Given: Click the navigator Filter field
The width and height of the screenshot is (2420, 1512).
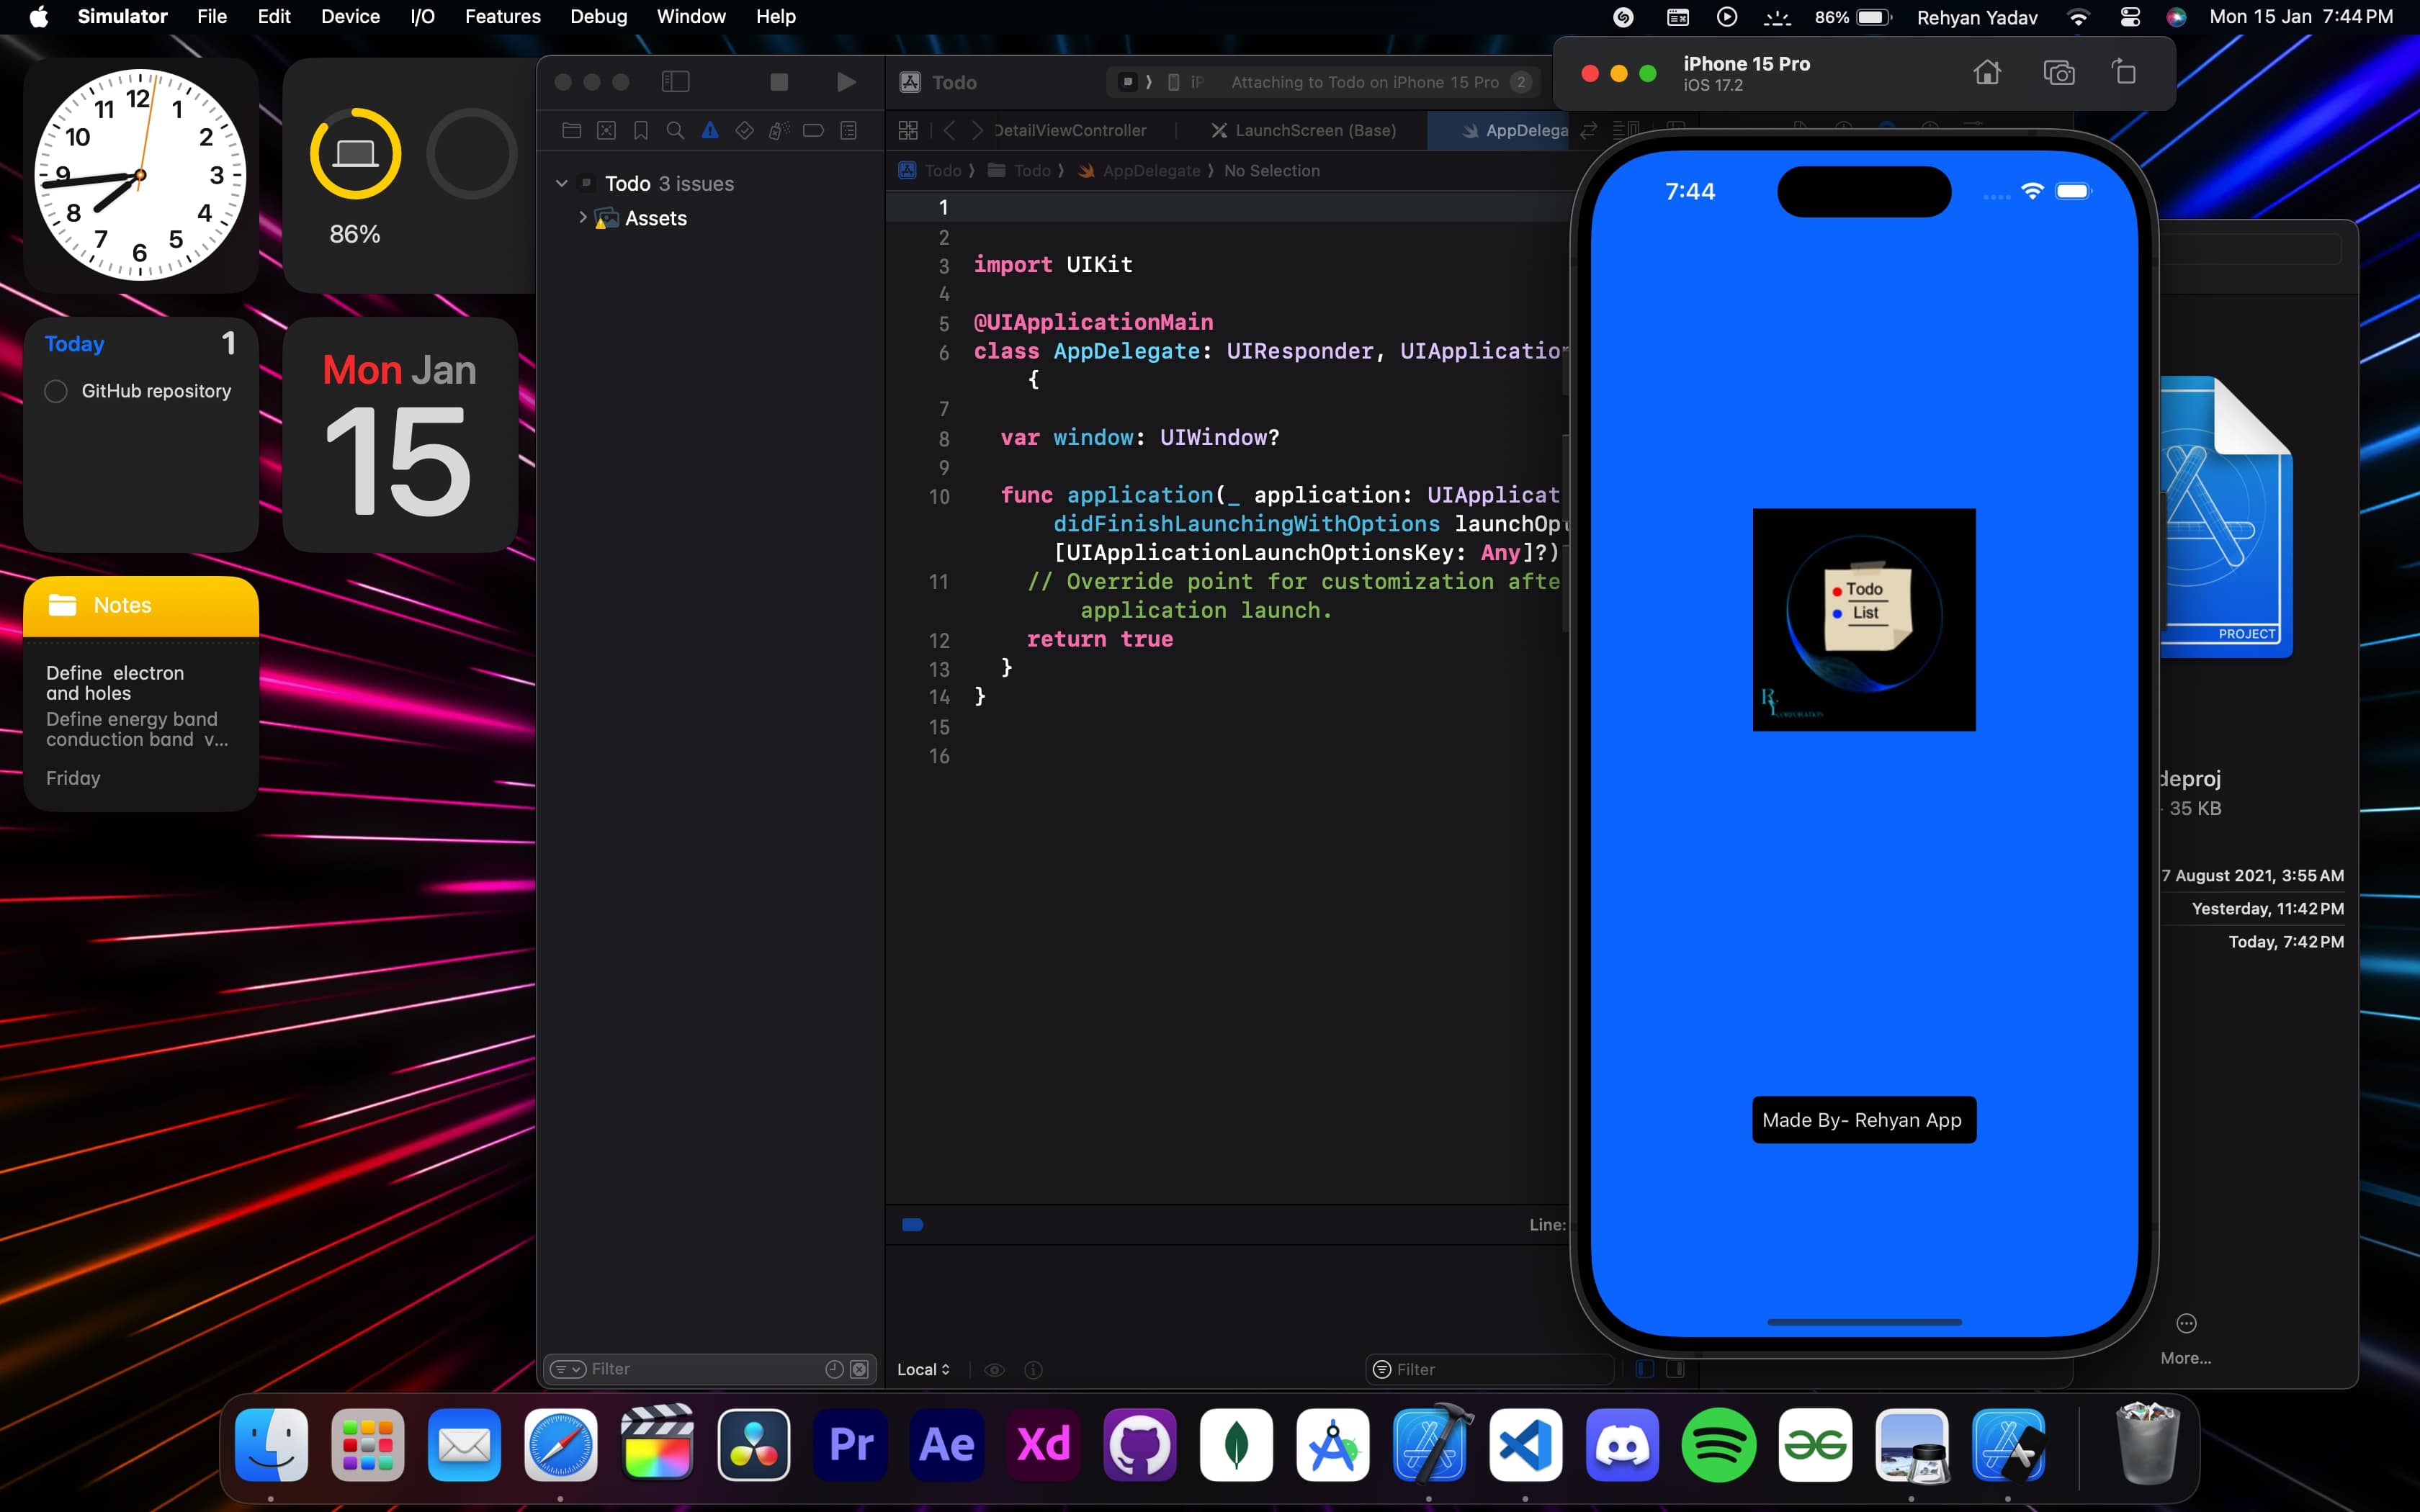Looking at the screenshot, I should tap(700, 1369).
